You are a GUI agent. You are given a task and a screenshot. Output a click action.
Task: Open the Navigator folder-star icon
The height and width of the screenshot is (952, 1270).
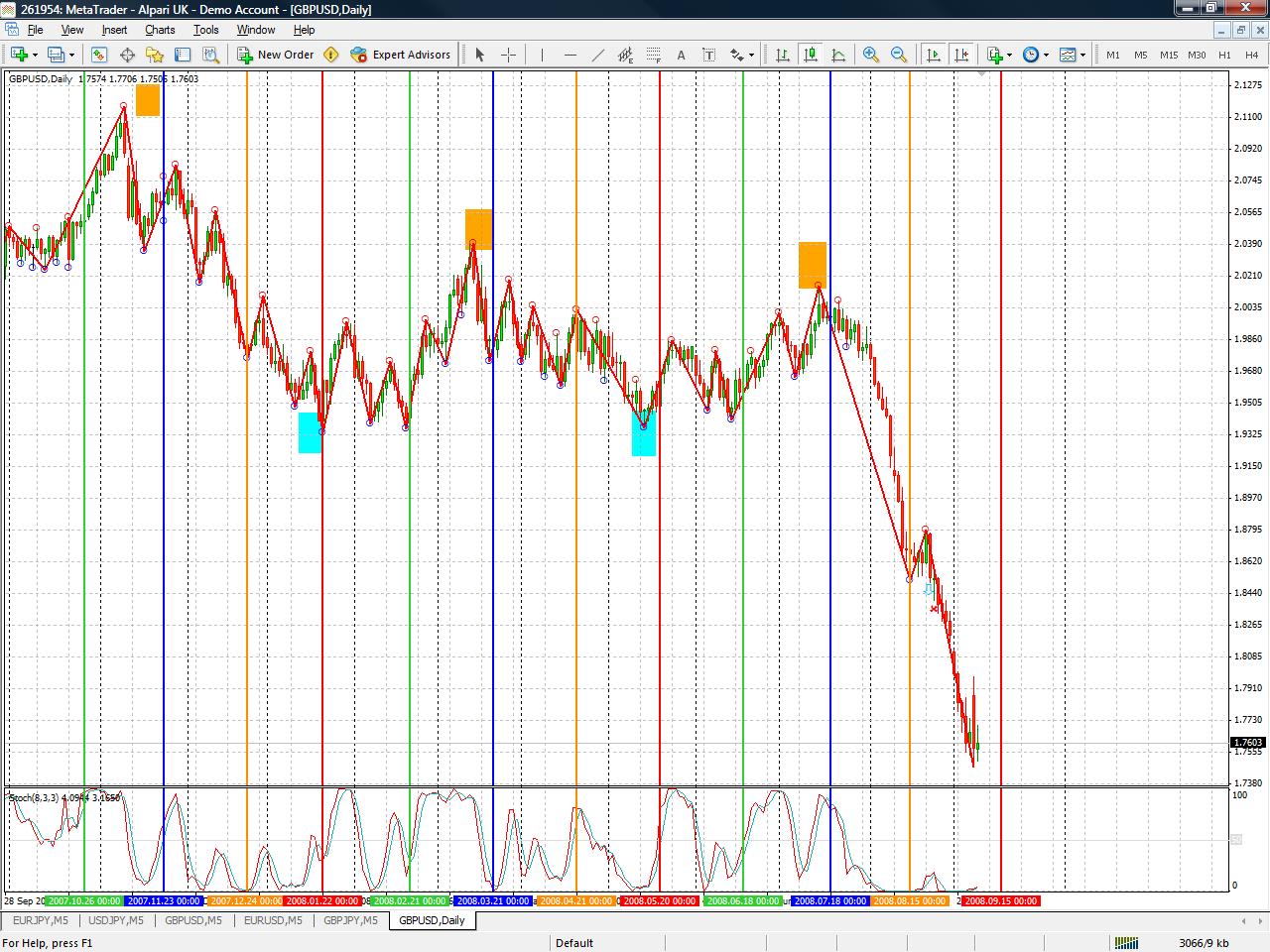(155, 55)
